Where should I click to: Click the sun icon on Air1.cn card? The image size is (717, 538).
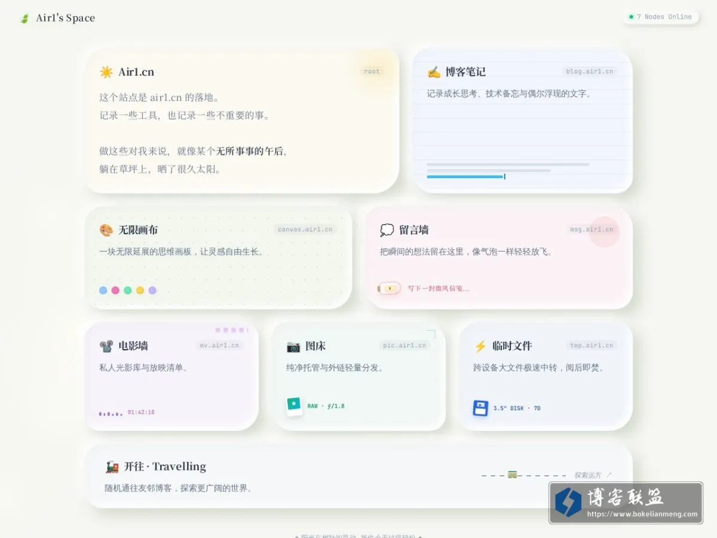106,72
